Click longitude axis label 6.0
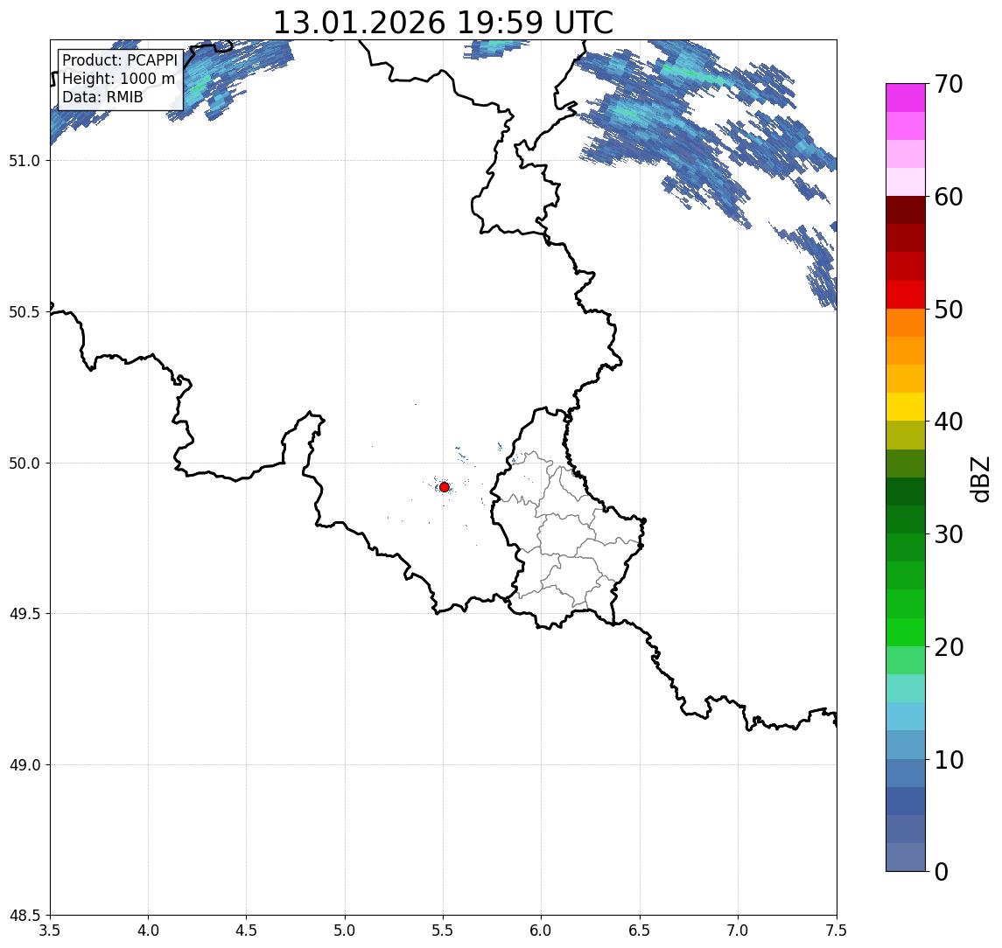This screenshot has height=948, width=1002. [542, 931]
